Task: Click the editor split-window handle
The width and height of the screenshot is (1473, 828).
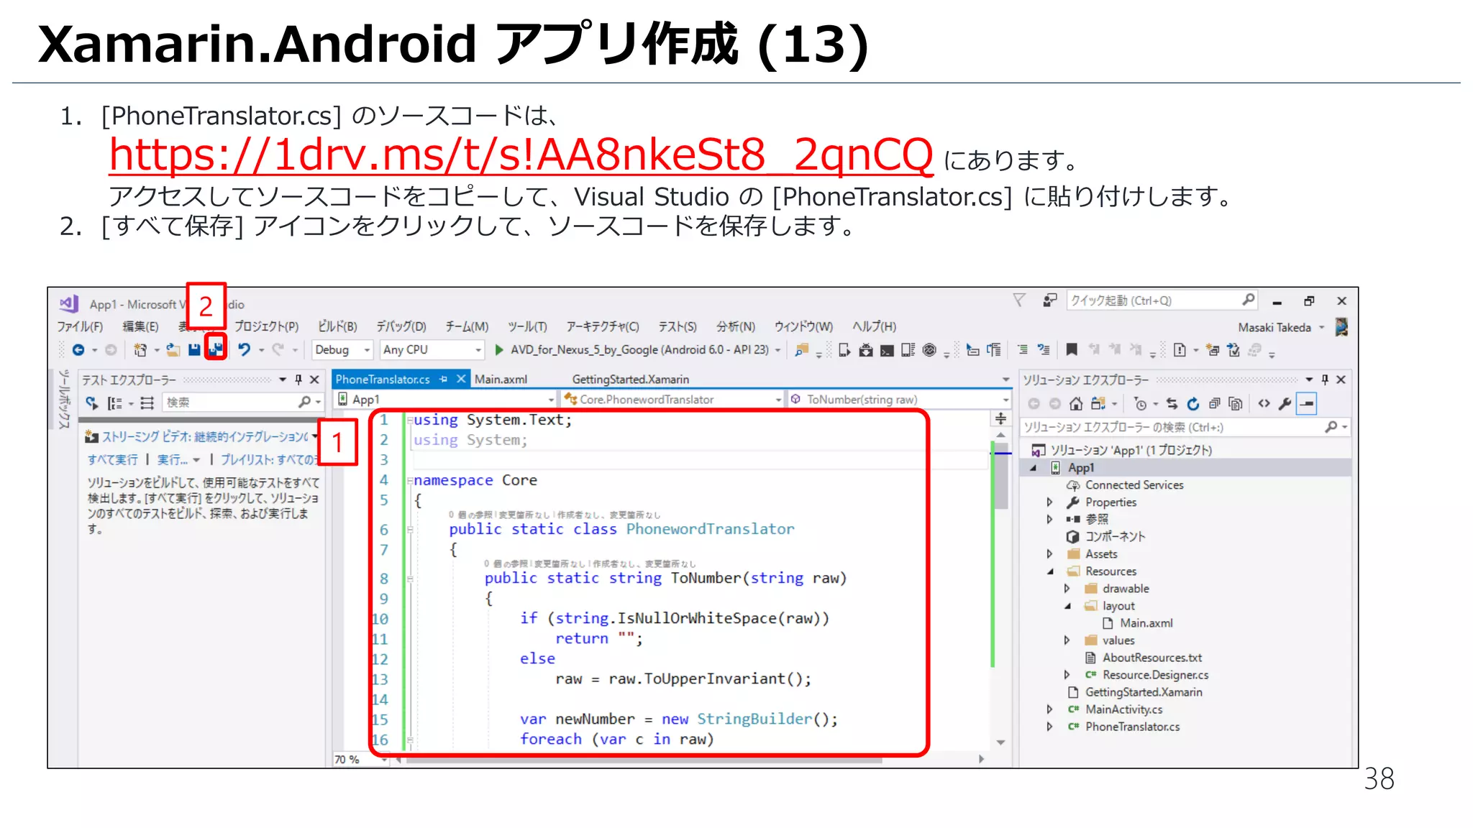Action: click(x=1000, y=419)
